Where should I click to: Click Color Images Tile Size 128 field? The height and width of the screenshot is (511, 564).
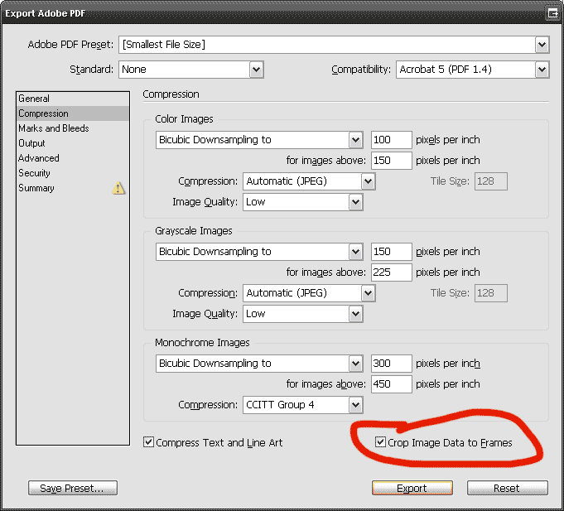490,181
